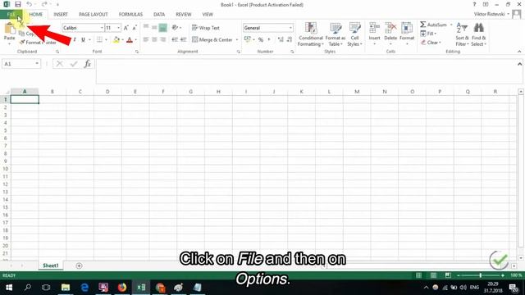
Task: Add a new sheet with plus icon
Action: pyautogui.click(x=79, y=265)
